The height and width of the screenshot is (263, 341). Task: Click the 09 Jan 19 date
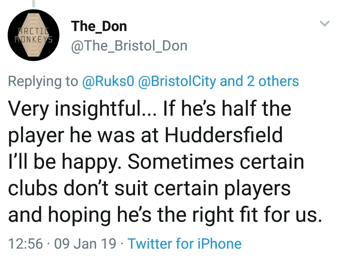[x=85, y=244]
